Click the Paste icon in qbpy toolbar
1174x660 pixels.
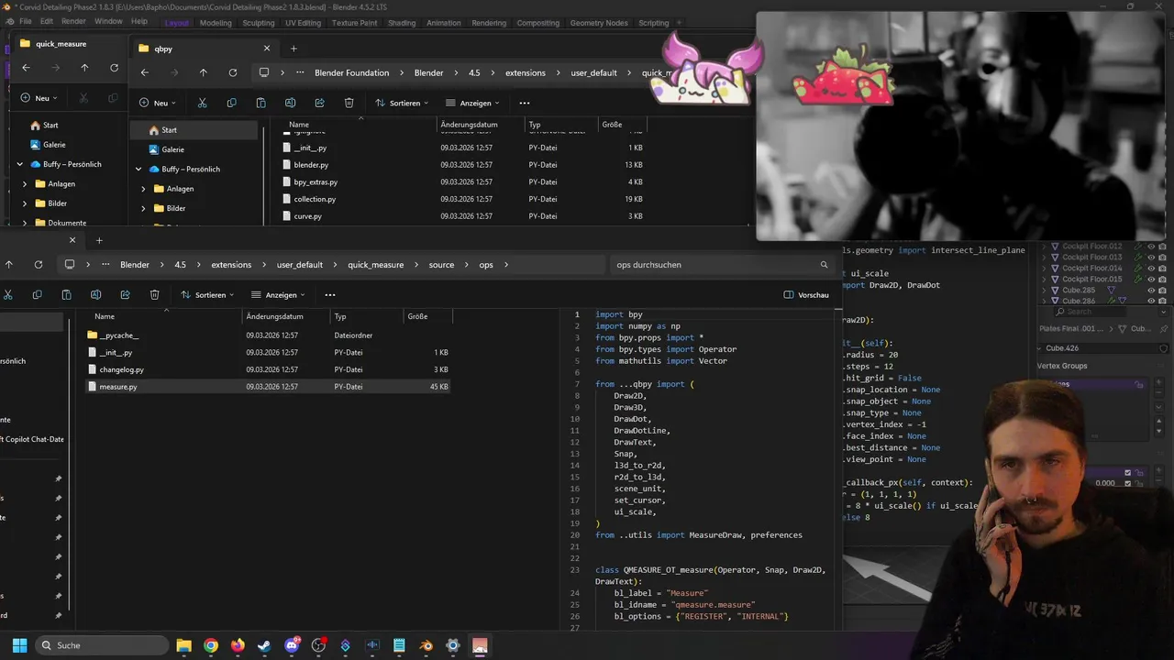click(x=260, y=103)
